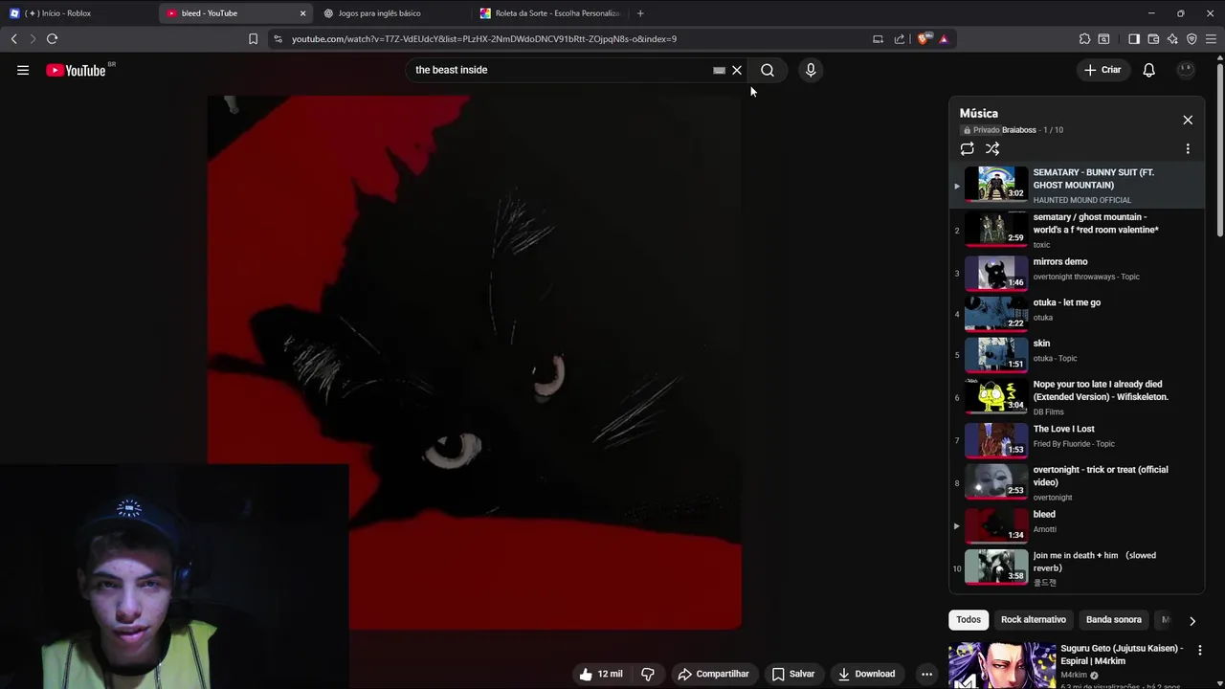Open Braiaboss playlist owner link
The height and width of the screenshot is (689, 1225).
(x=1018, y=130)
